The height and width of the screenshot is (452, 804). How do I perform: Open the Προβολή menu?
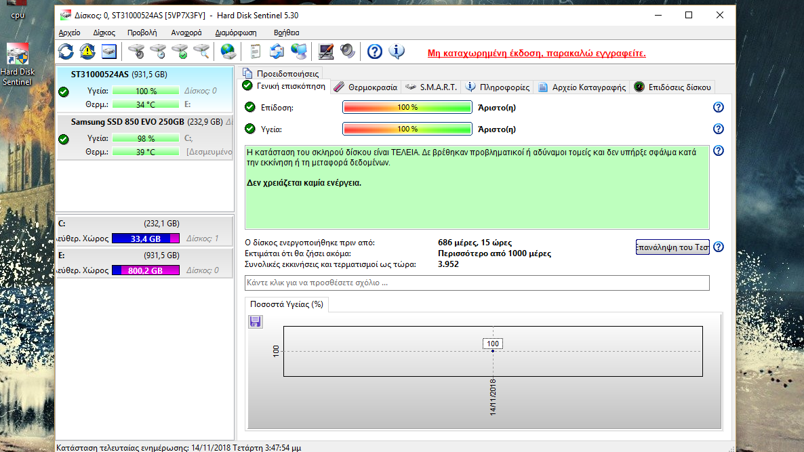(x=142, y=33)
